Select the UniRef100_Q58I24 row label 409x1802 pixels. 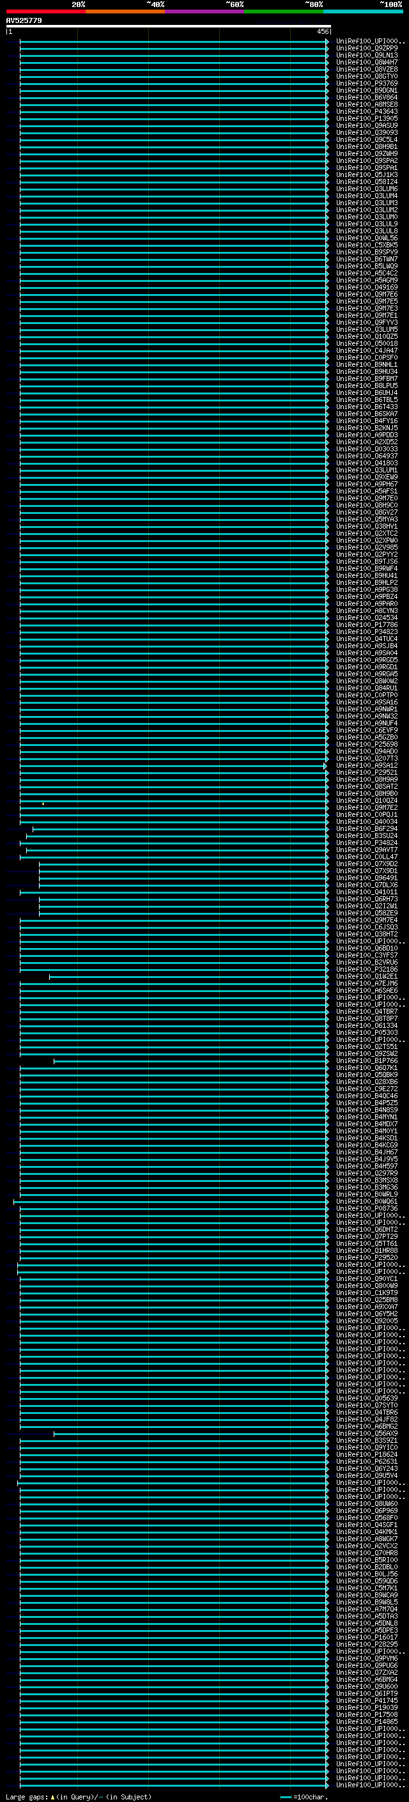click(367, 182)
